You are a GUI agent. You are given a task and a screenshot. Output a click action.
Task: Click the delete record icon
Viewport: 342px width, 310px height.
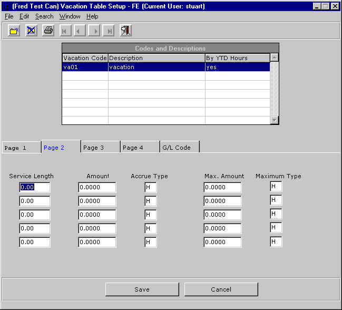click(31, 31)
